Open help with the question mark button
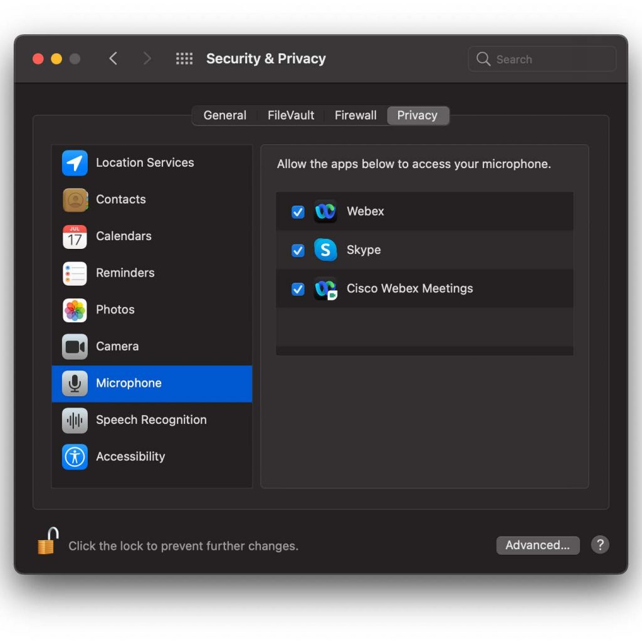This screenshot has height=642, width=642. (600, 545)
